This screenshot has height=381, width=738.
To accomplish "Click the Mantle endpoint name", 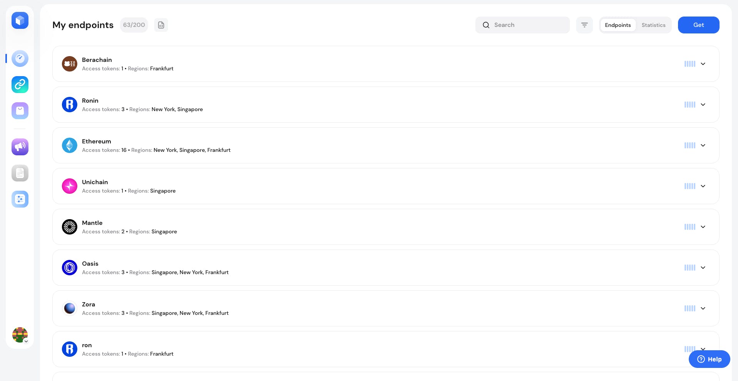I will [x=92, y=223].
